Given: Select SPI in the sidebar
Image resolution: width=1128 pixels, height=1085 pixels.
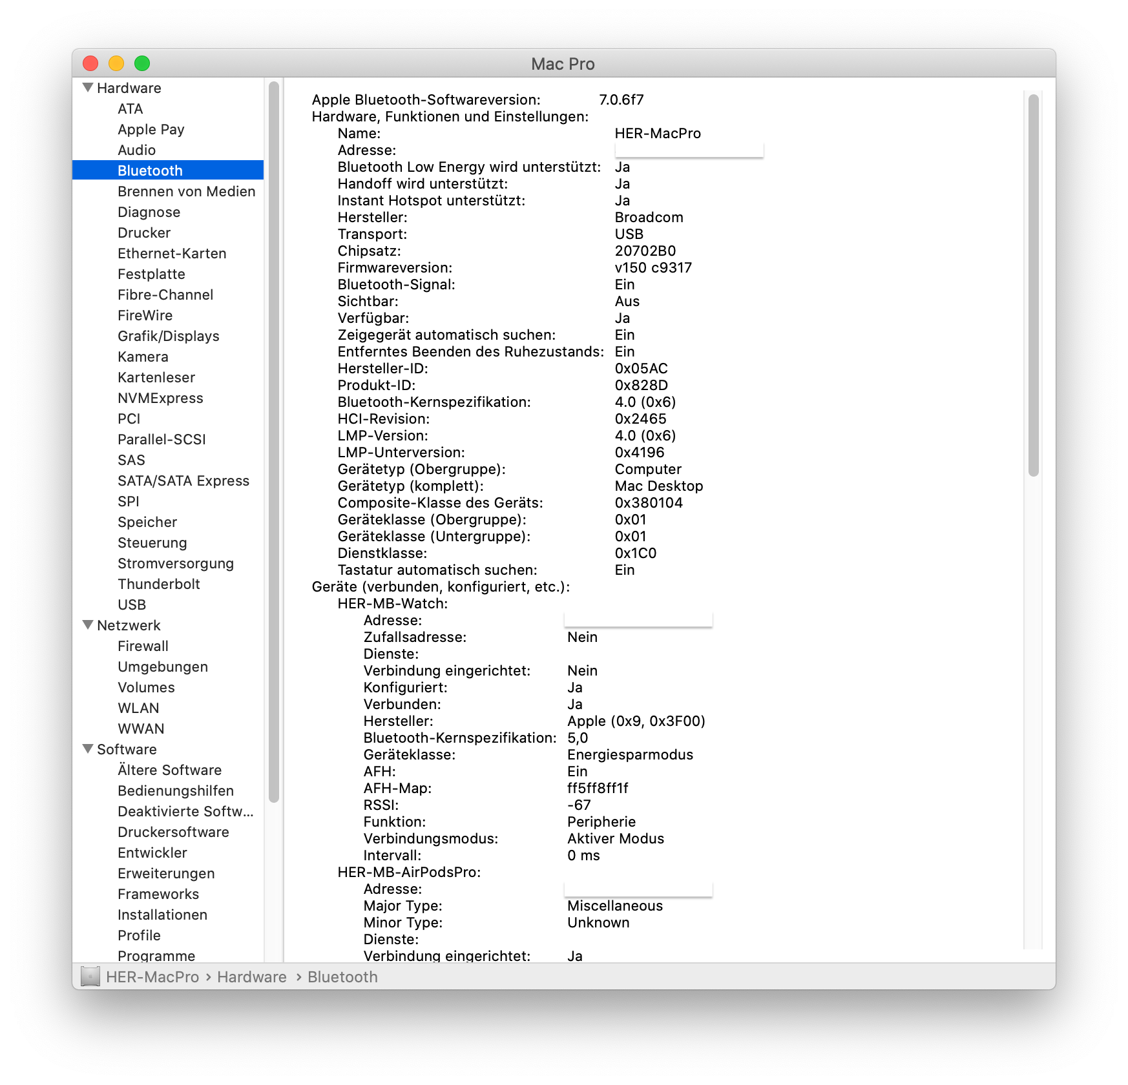Looking at the screenshot, I should [x=129, y=501].
